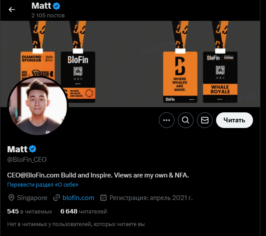
Task: Open Matt's profile avatar photo
Action: click(38, 106)
